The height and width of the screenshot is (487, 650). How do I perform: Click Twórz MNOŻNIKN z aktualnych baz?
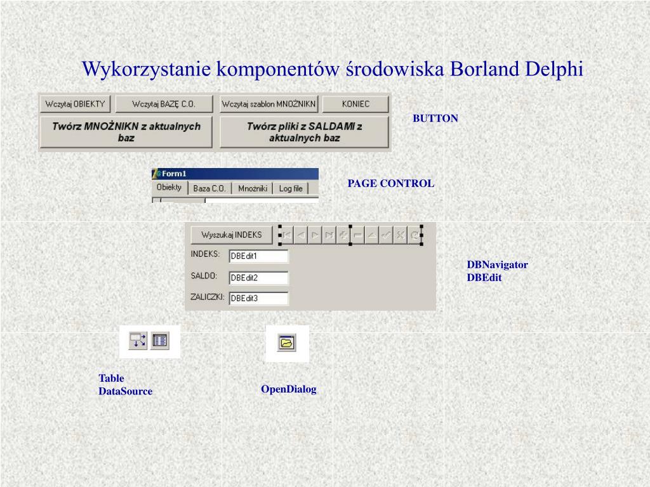[126, 132]
